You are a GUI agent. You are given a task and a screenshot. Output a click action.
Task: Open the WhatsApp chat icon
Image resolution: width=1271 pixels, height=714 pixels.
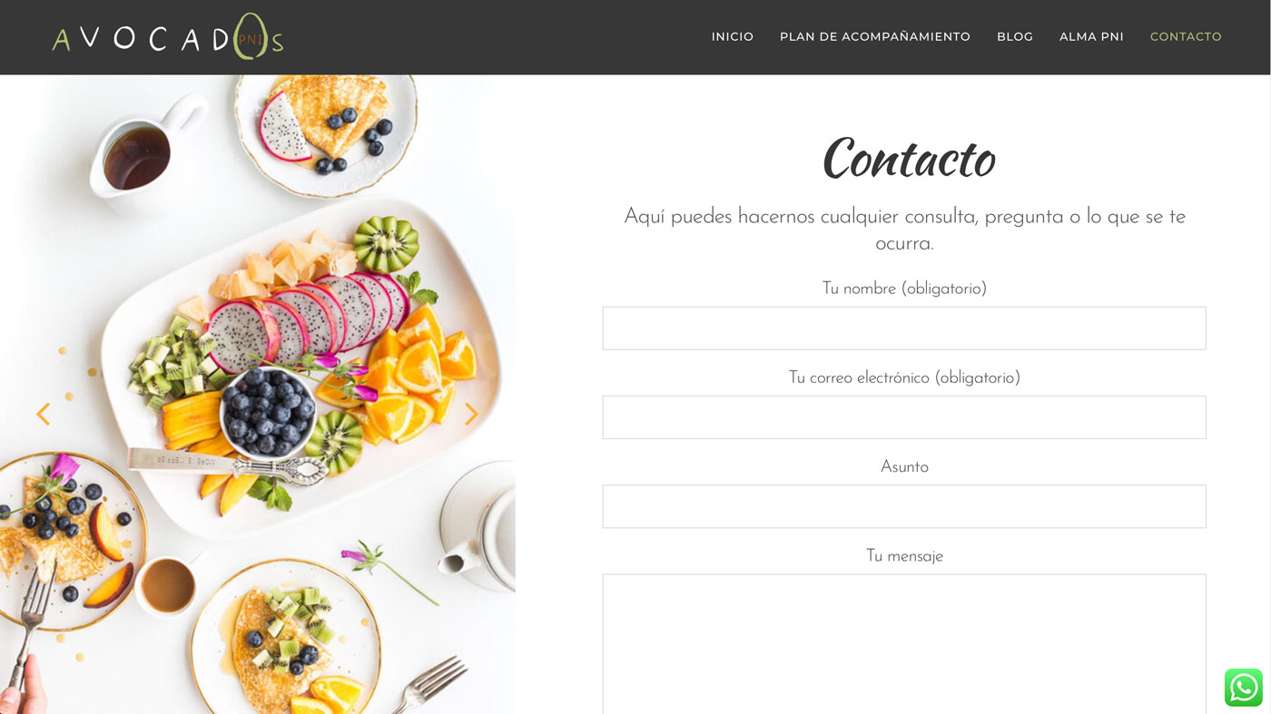(x=1243, y=688)
